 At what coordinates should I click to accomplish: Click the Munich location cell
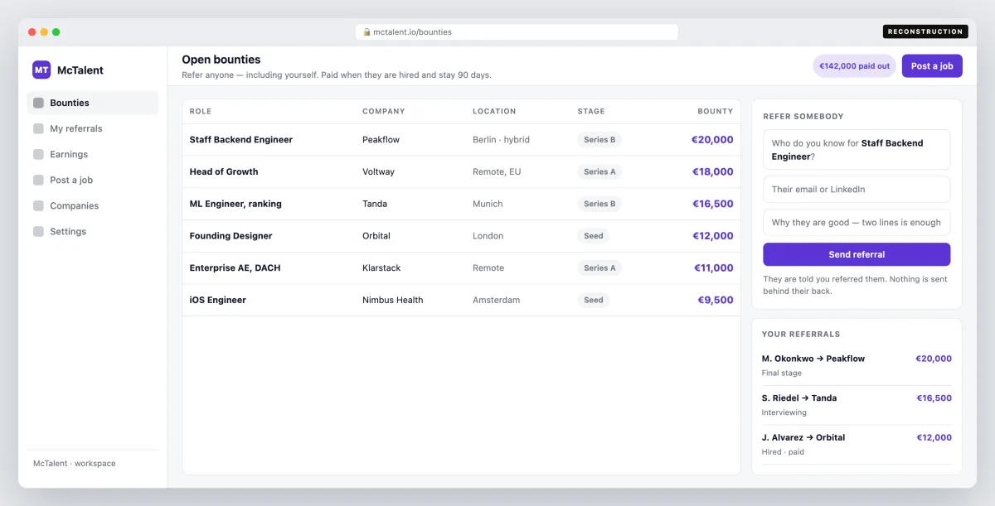click(488, 204)
